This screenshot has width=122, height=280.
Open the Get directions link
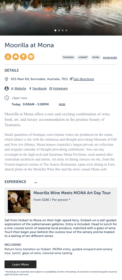point(84,79)
